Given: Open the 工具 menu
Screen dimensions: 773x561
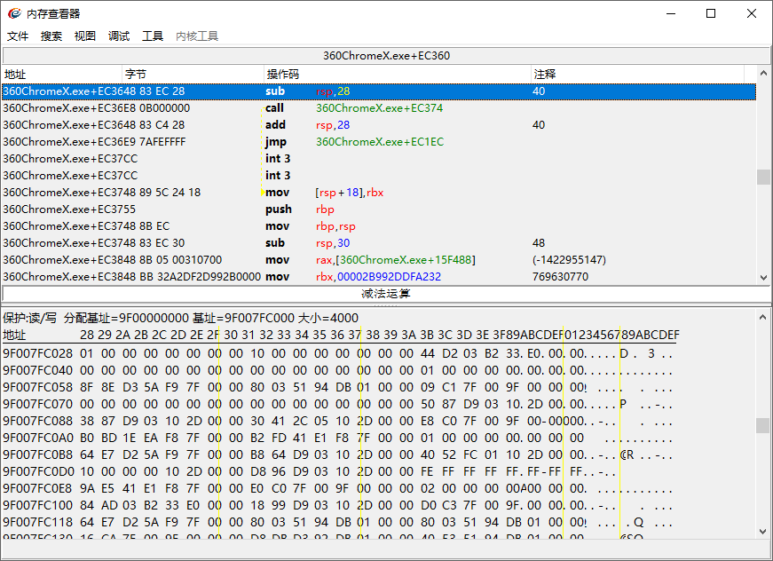Looking at the screenshot, I should (153, 36).
